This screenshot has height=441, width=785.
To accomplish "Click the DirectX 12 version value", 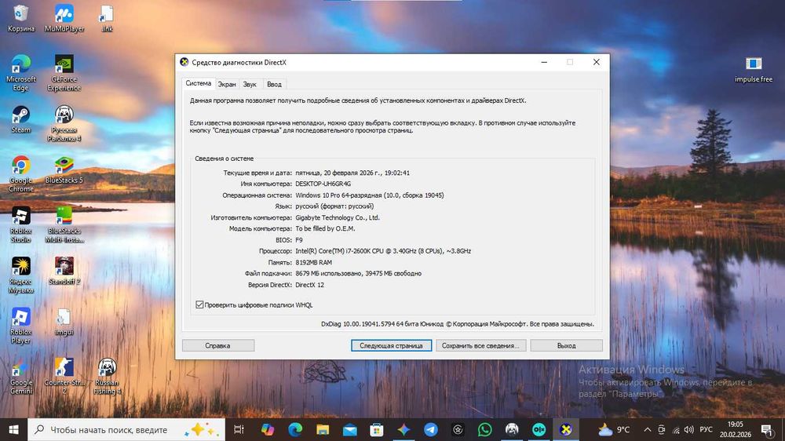I will coord(309,285).
